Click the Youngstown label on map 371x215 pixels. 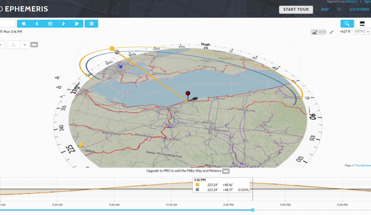tap(217, 130)
